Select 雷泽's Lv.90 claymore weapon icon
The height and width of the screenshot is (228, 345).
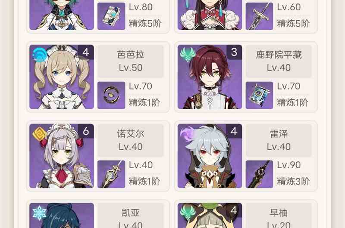coord(260,174)
